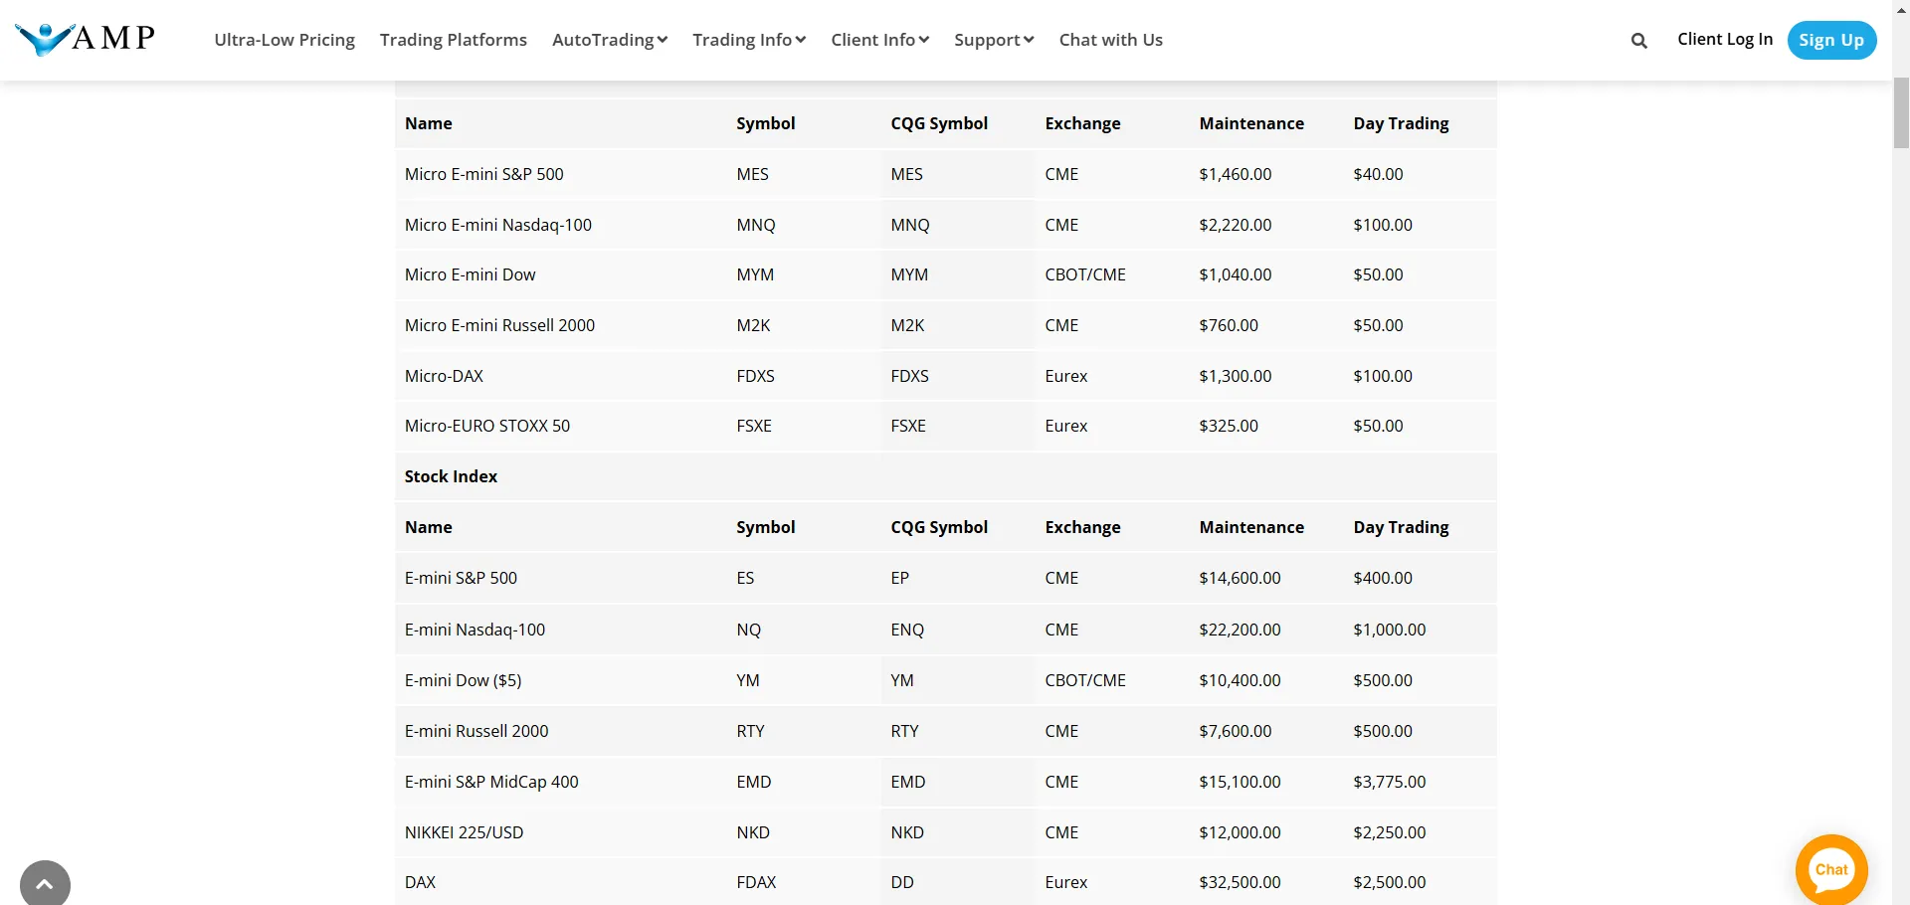Click the $2,220.00 maintenance value
1910x905 pixels.
1236,225
